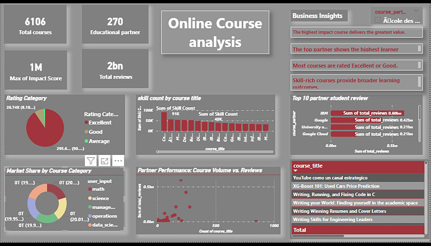
Task: Click insight 'The highest impact course delivers greatest value'
Action: 356,32
